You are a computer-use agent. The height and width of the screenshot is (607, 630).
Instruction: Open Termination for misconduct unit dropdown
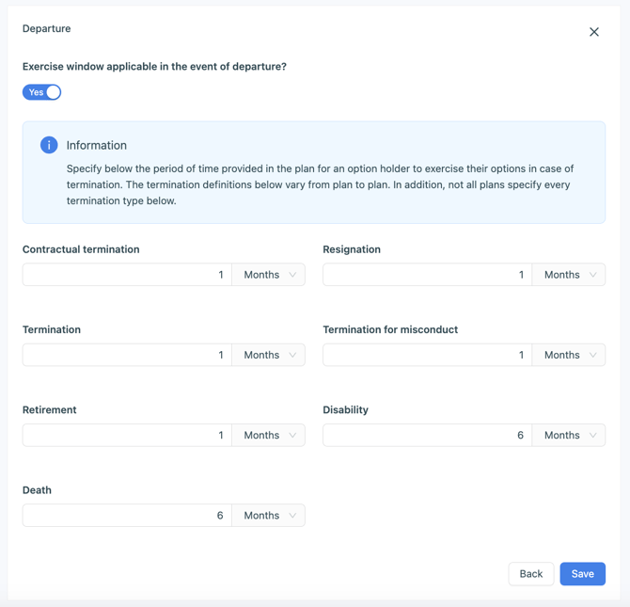coord(569,355)
